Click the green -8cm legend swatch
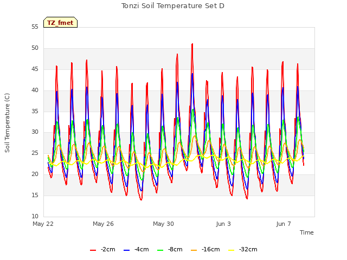 pyautogui.click(x=160, y=250)
